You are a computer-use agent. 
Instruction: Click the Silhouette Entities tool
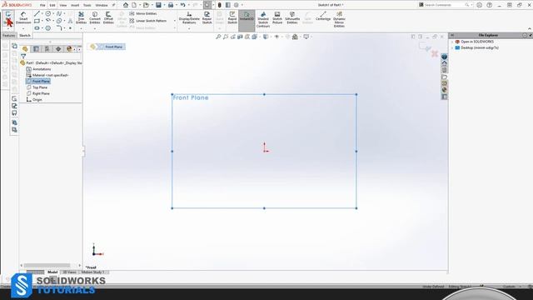pyautogui.click(x=292, y=17)
